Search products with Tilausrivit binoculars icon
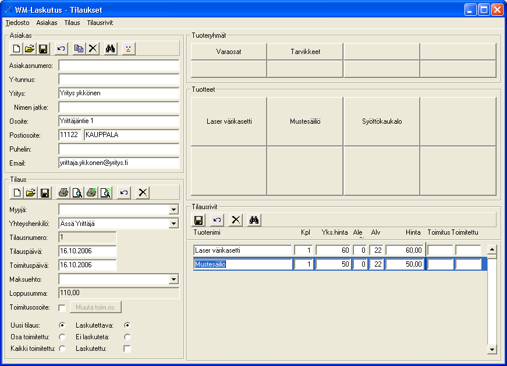 pos(254,220)
